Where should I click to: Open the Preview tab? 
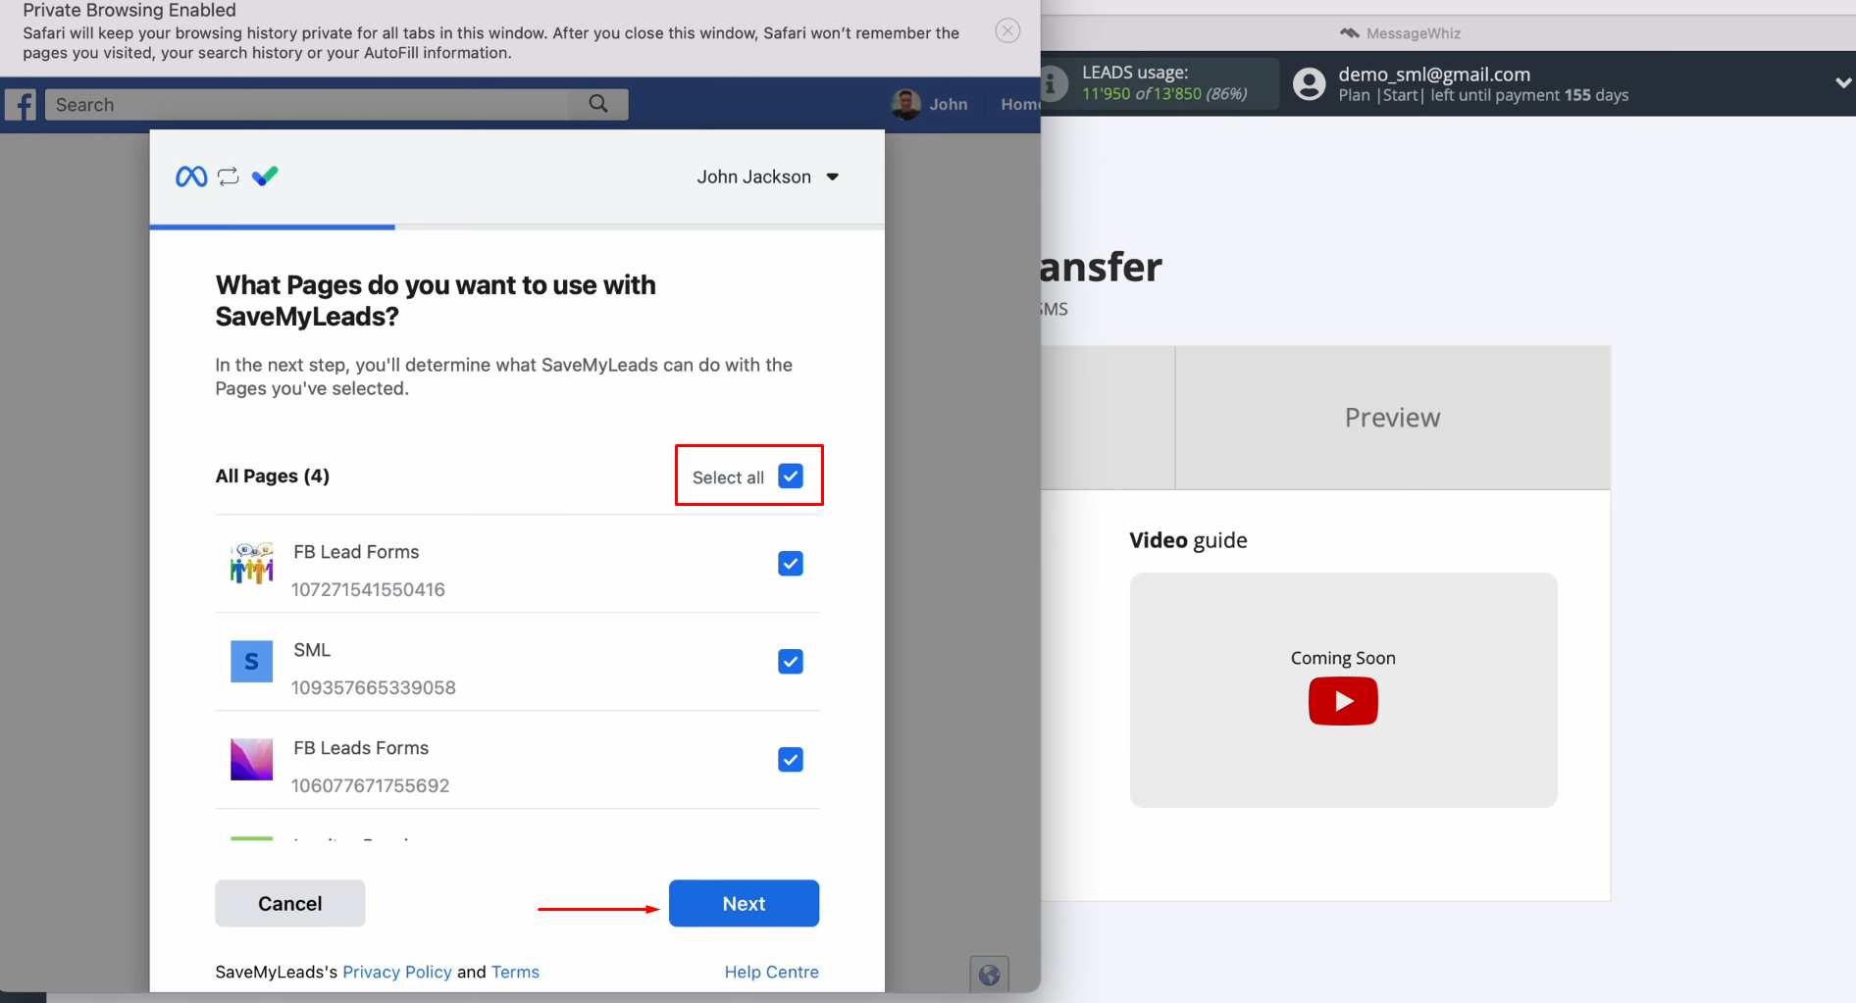tap(1392, 418)
